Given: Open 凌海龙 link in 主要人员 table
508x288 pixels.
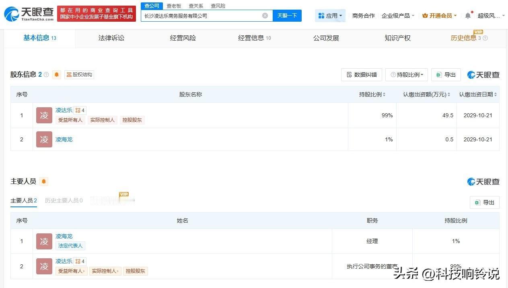Looking at the screenshot, I should tap(64, 236).
